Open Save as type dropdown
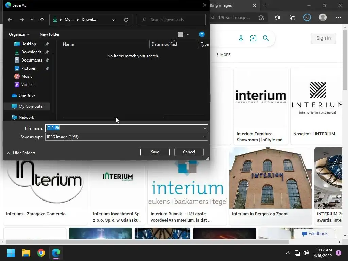 click(x=126, y=137)
